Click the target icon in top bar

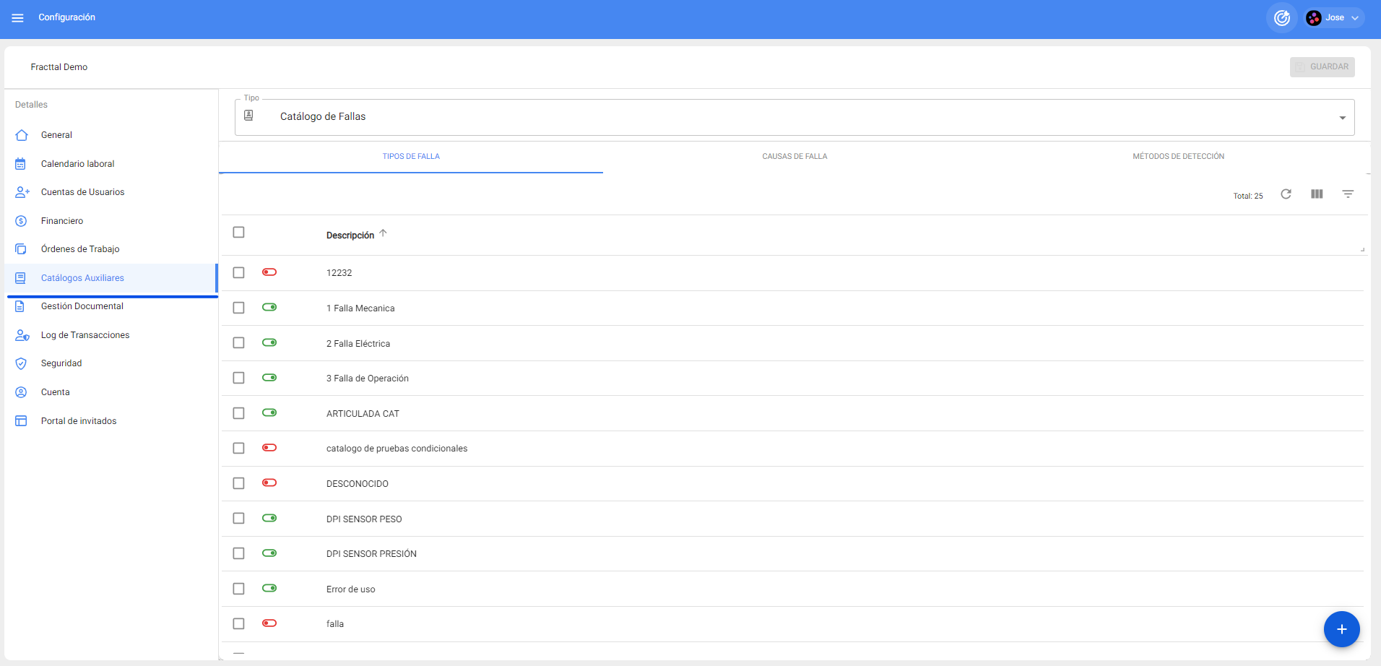click(x=1281, y=18)
